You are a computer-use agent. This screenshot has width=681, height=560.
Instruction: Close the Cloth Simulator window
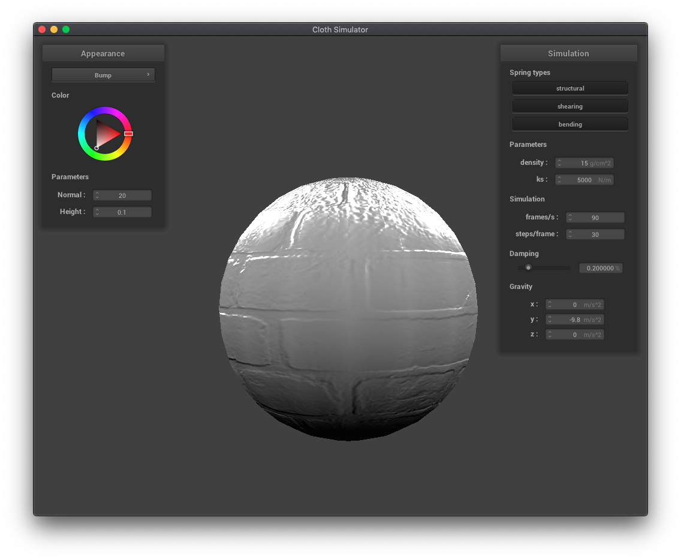click(42, 29)
